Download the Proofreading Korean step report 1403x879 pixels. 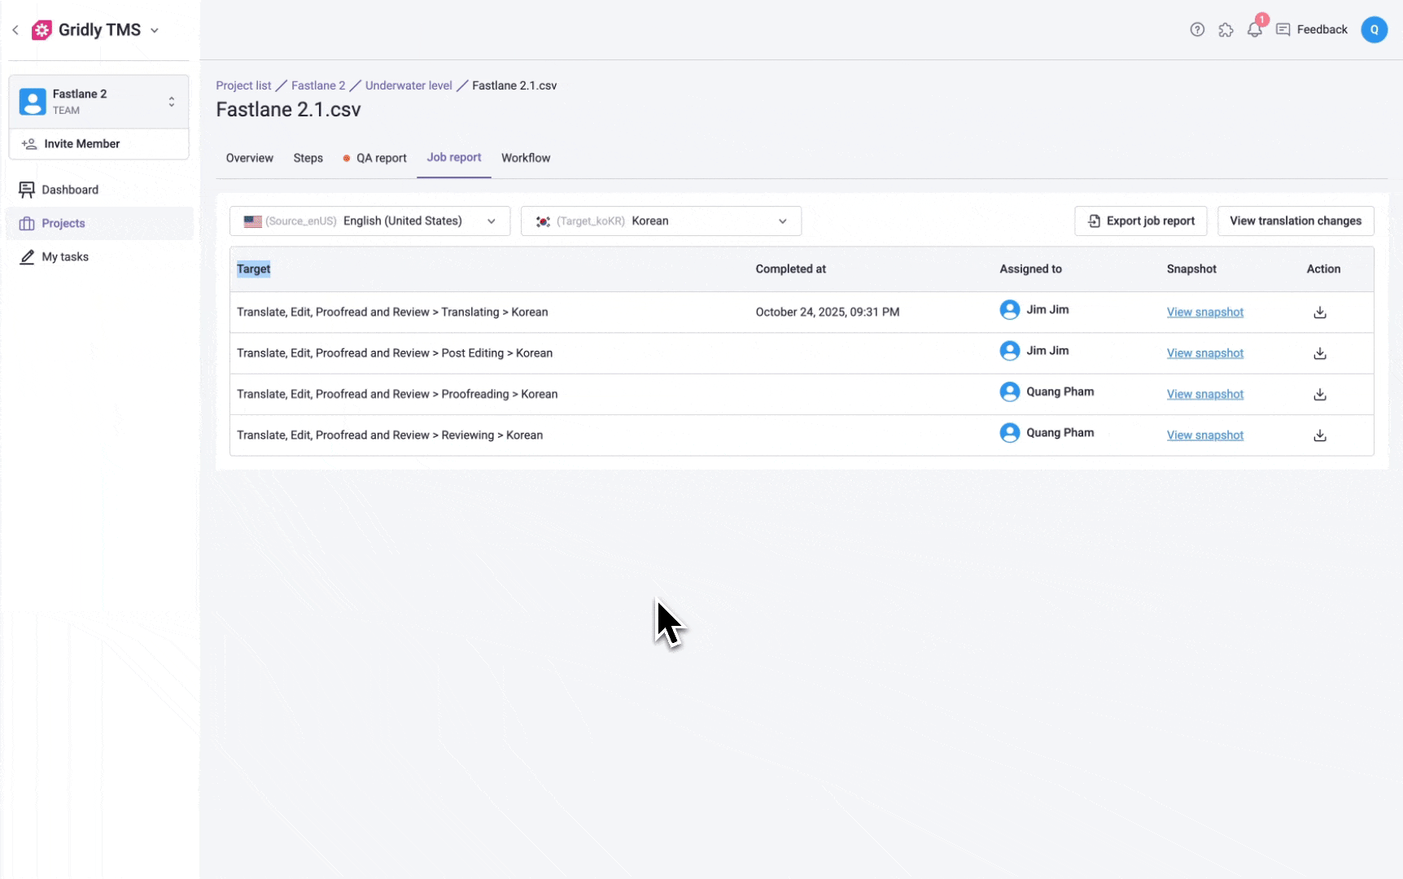(1320, 395)
